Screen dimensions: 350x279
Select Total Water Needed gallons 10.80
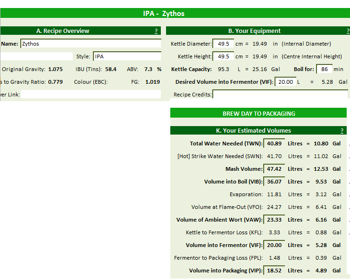(x=321, y=143)
